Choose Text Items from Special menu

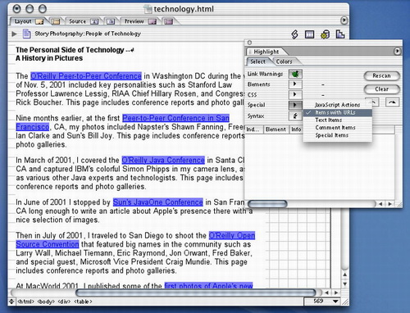(338, 120)
